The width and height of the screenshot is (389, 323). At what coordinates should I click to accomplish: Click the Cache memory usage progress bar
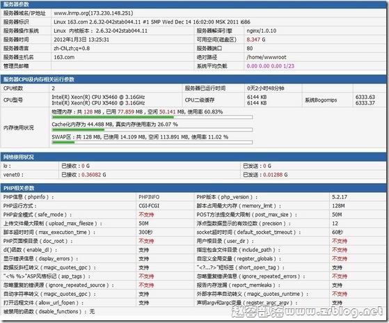pos(152,129)
